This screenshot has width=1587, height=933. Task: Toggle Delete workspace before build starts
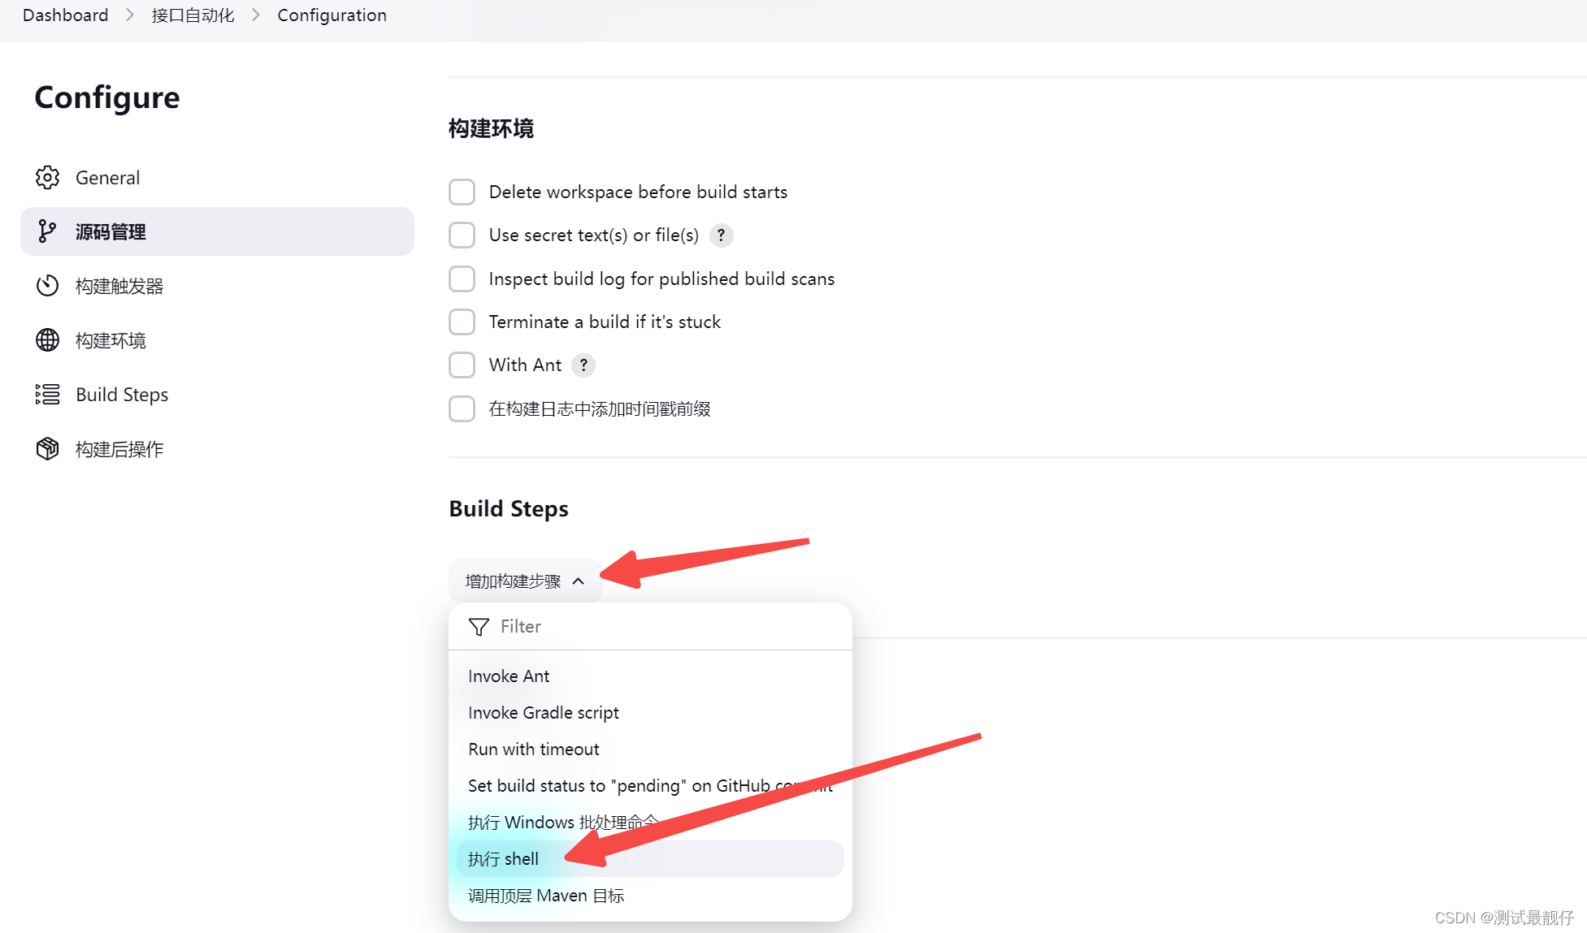pyautogui.click(x=462, y=191)
